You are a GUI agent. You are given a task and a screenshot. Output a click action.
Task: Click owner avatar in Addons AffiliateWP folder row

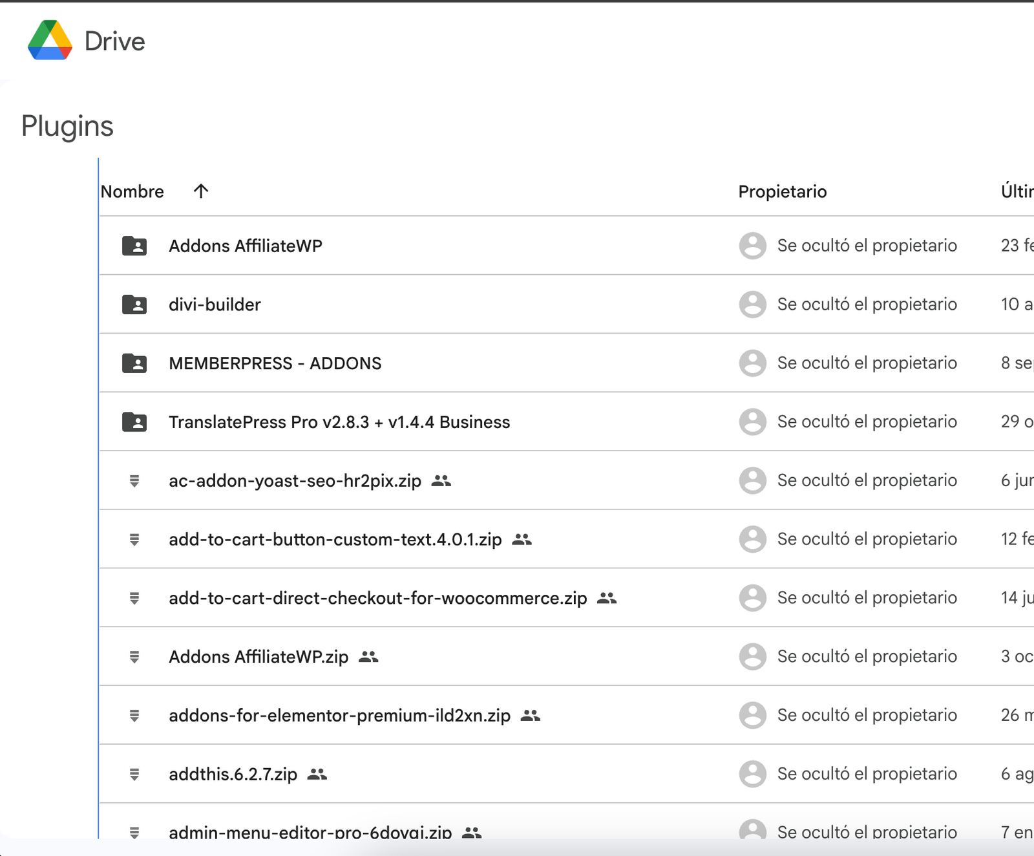pyautogui.click(x=753, y=246)
